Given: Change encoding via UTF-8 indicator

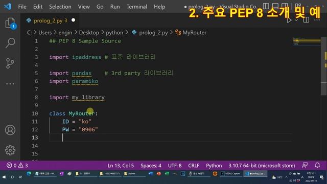Looking at the screenshot, I should tap(175, 166).
